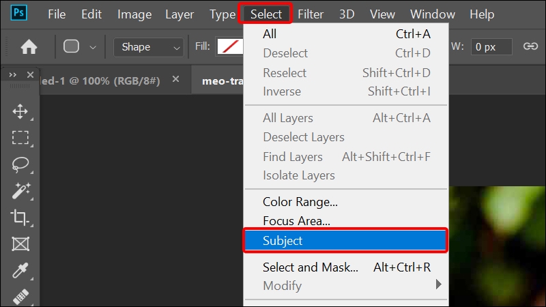
Task: Open the Layer menu
Action: (179, 14)
